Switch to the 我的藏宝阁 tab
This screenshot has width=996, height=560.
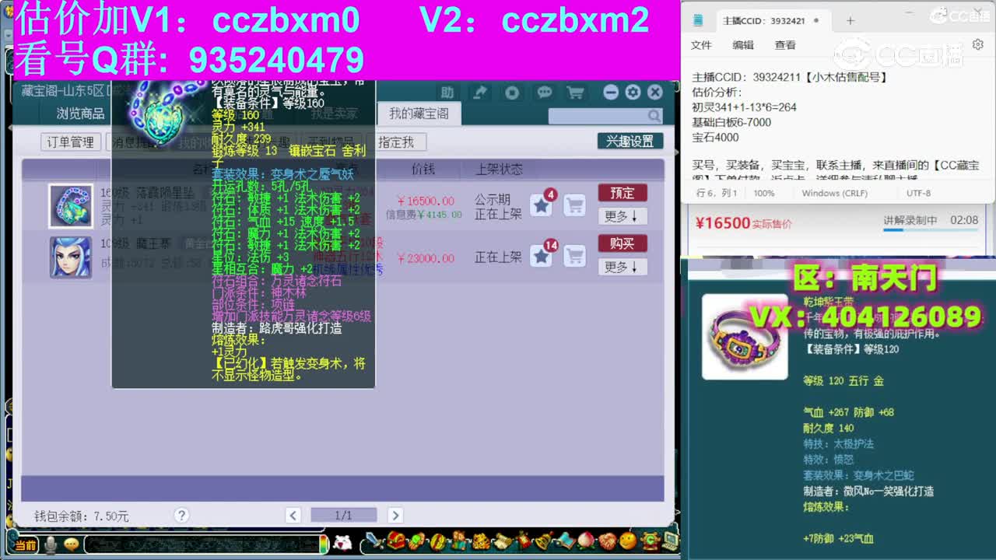tap(419, 114)
